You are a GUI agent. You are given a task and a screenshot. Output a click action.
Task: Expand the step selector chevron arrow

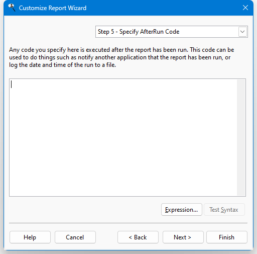pyautogui.click(x=242, y=32)
